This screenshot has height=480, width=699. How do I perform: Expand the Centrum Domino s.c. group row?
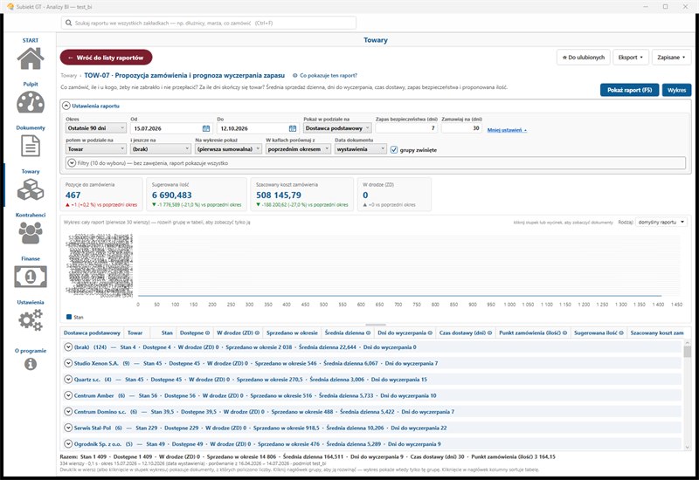click(68, 411)
